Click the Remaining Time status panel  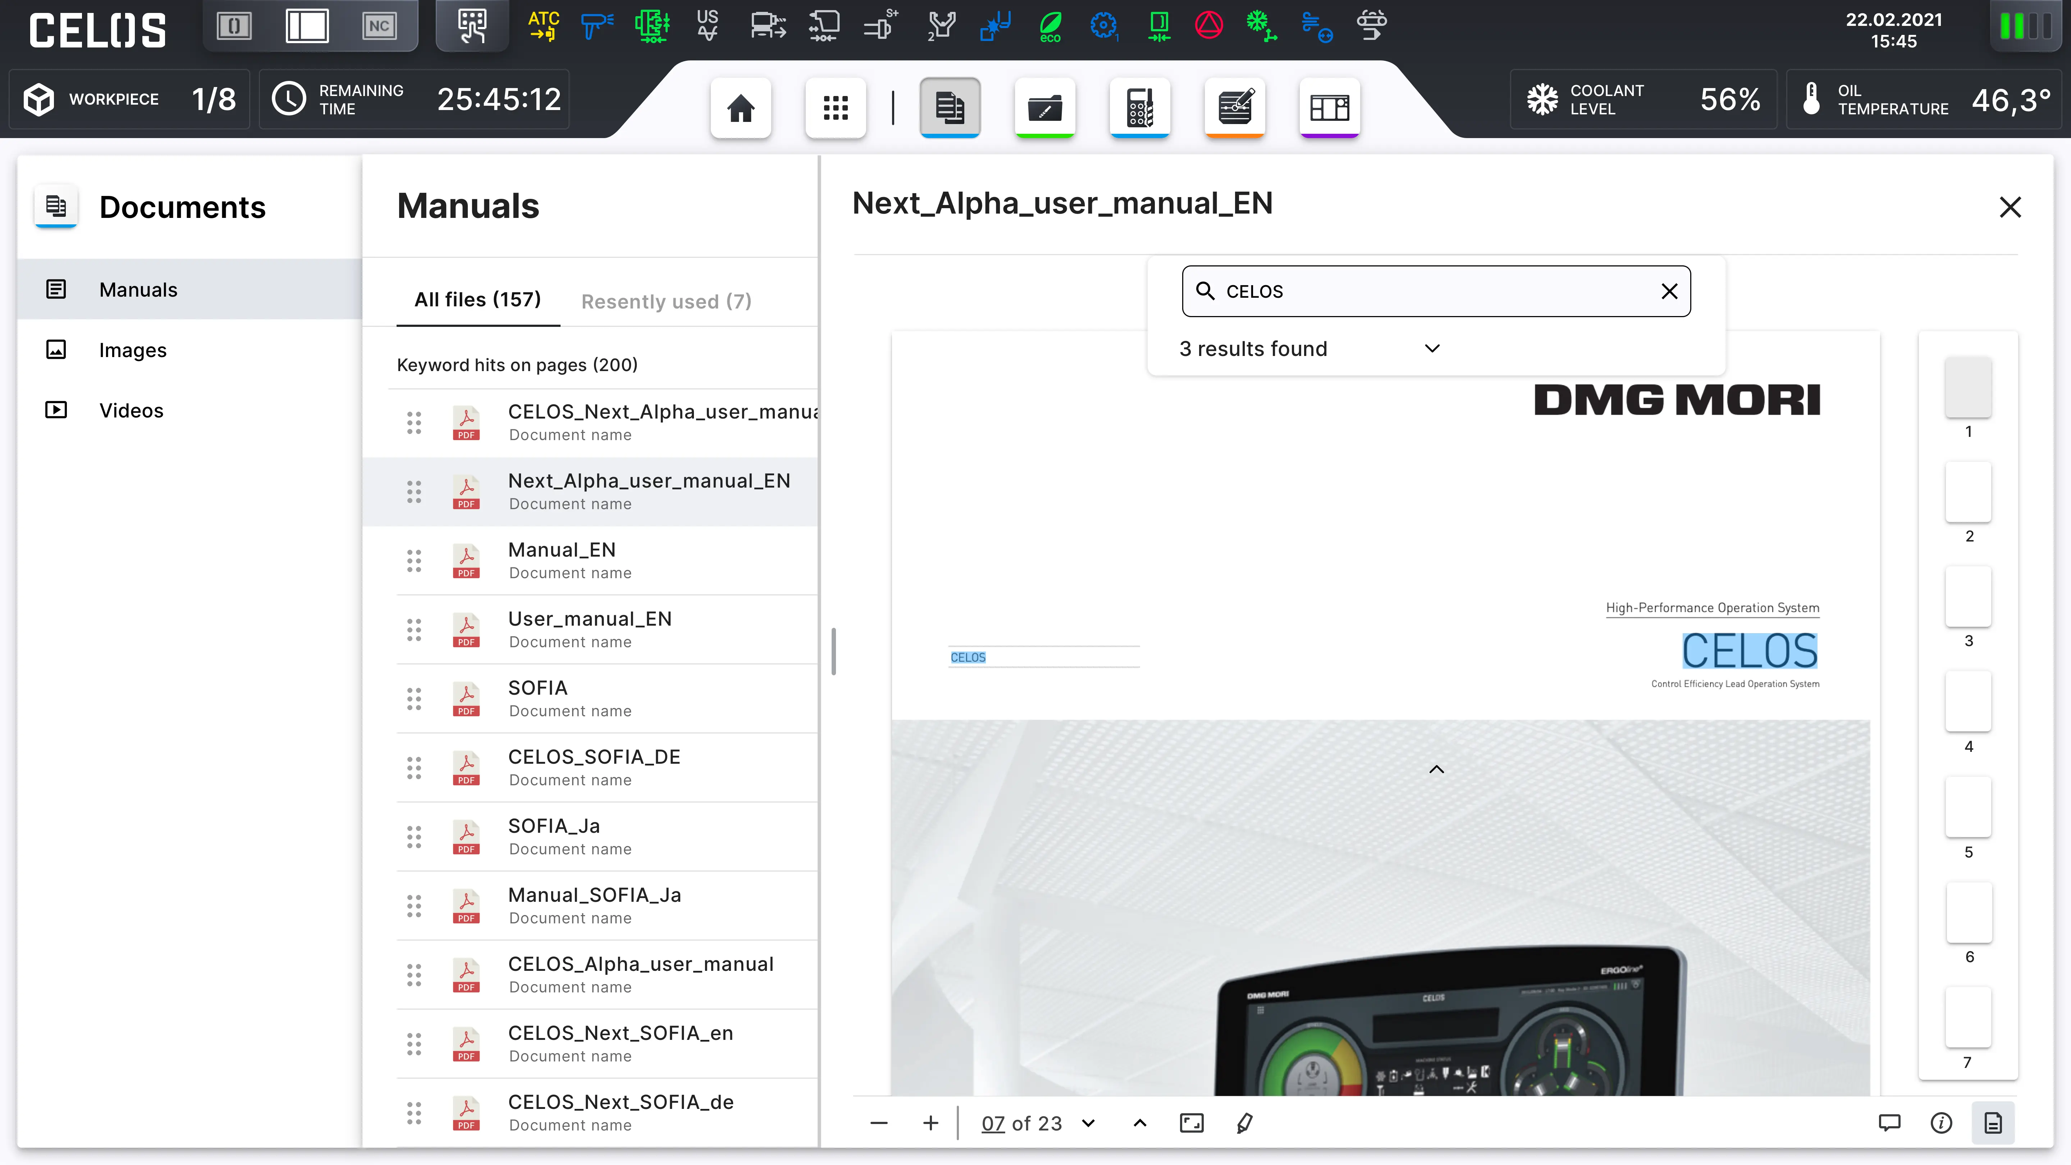414,100
